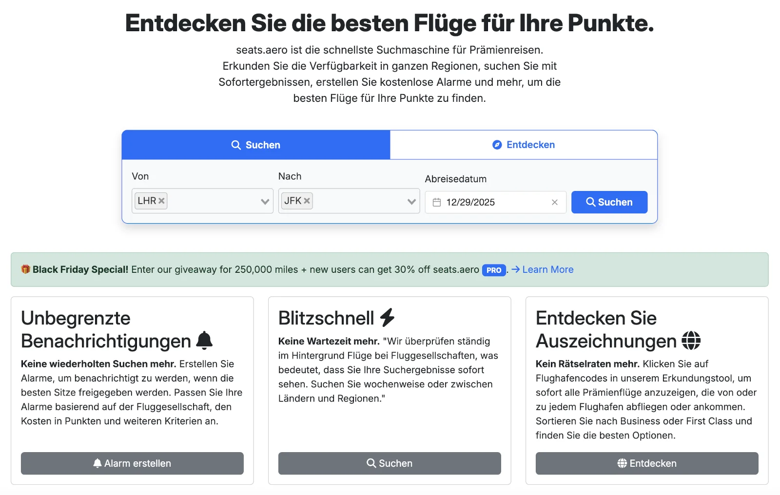Switch to the Suchen tab
Viewport: 780px width, 495px height.
(256, 145)
